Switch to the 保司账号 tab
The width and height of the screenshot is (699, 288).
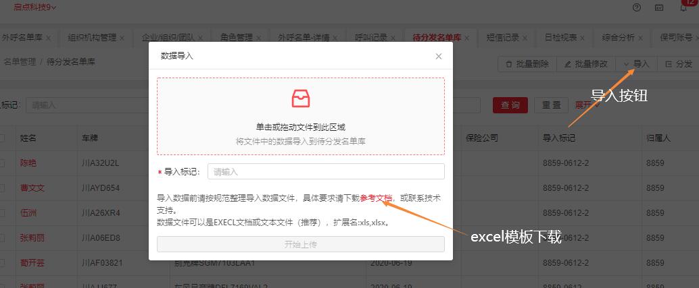pos(676,38)
